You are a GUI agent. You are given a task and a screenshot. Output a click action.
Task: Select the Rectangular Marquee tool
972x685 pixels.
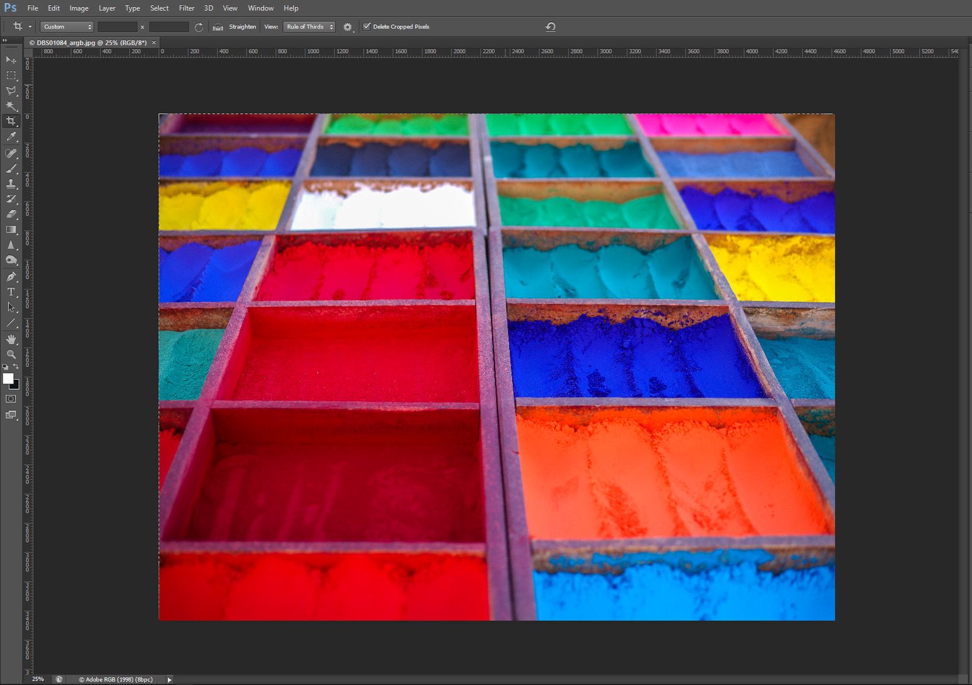(x=11, y=75)
